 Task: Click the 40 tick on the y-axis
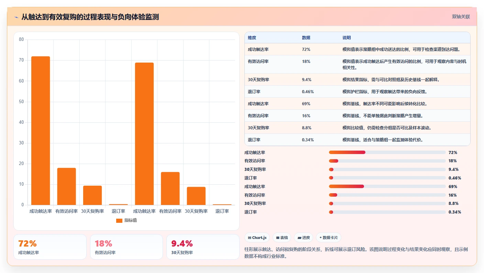point(21,122)
